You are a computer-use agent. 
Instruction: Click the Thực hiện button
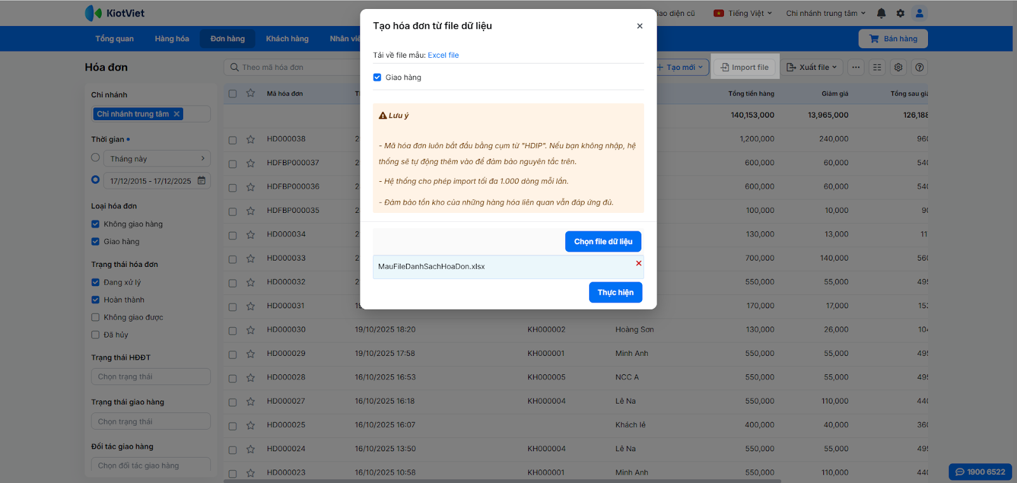point(615,292)
